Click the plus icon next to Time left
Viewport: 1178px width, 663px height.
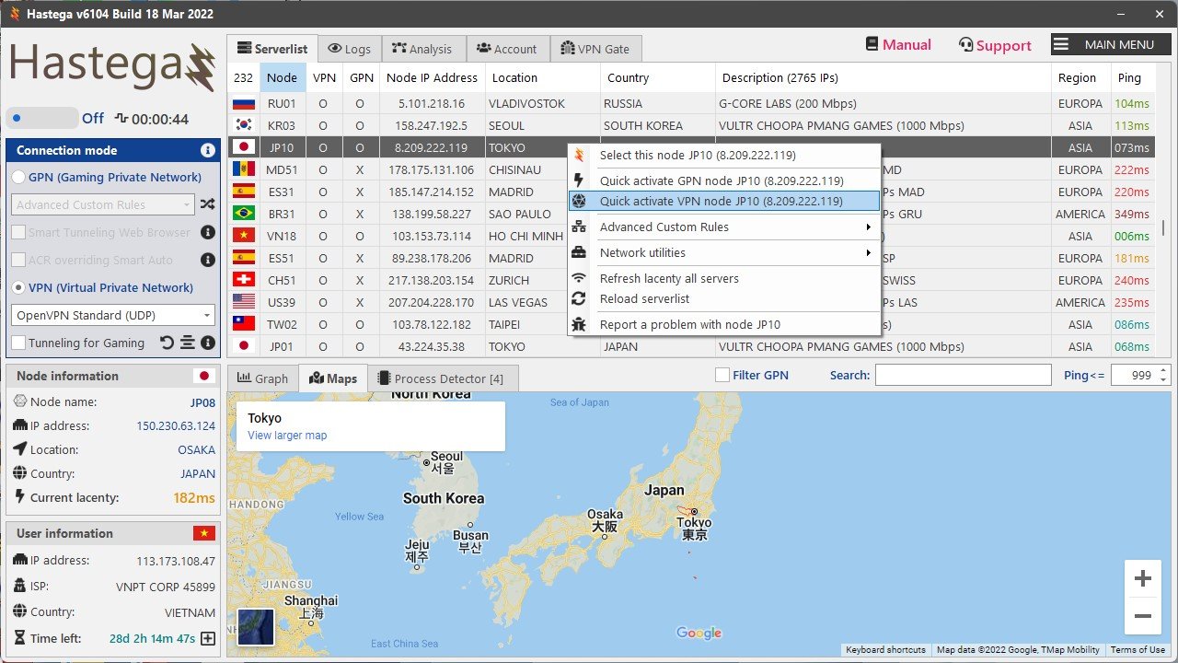tap(208, 638)
